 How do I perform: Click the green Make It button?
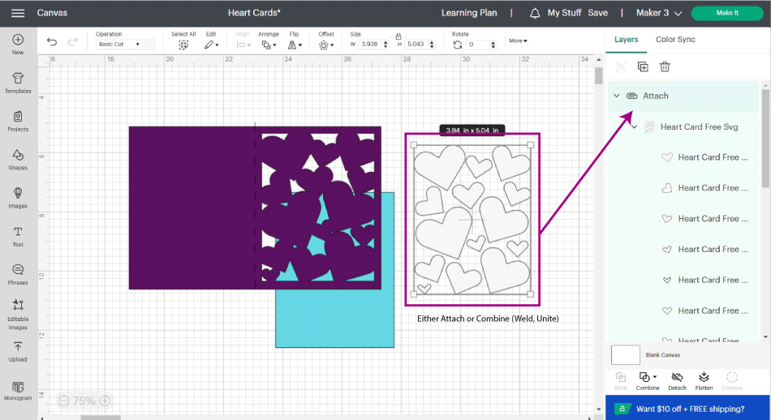click(726, 13)
